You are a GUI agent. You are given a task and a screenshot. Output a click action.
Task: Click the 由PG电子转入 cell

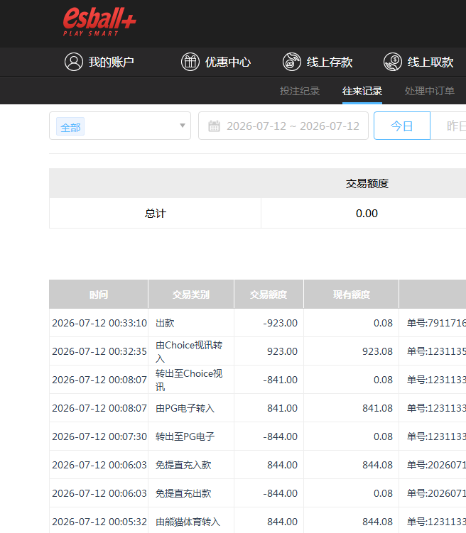(191, 408)
